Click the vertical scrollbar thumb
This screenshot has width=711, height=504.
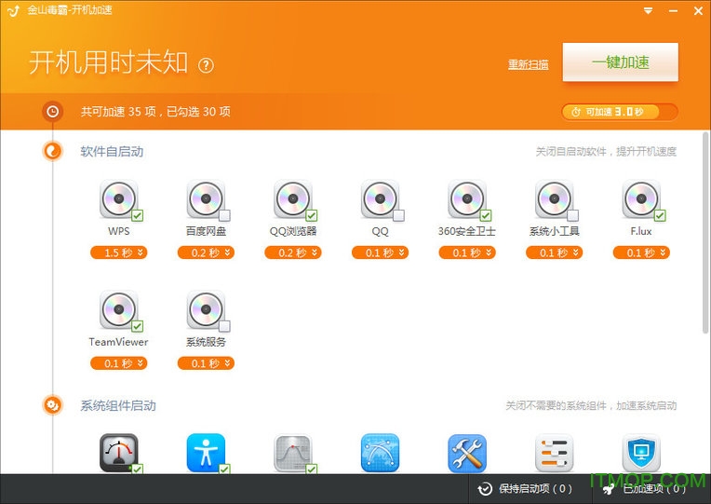(x=705, y=233)
